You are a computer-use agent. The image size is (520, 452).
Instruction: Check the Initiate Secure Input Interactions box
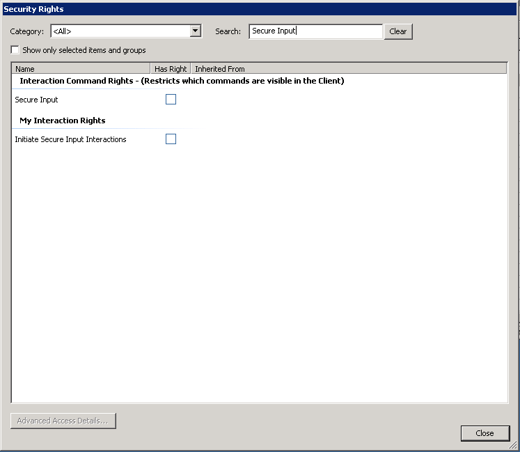171,139
